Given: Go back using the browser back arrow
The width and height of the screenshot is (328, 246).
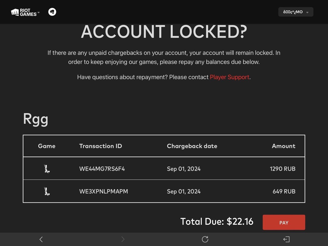Looking at the screenshot, I should tap(41, 239).
